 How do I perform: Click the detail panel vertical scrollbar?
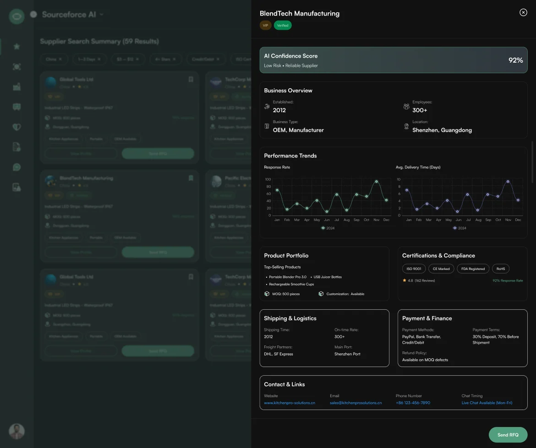point(532,162)
